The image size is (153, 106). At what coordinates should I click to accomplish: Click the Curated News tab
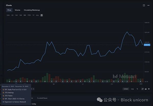point(42,98)
